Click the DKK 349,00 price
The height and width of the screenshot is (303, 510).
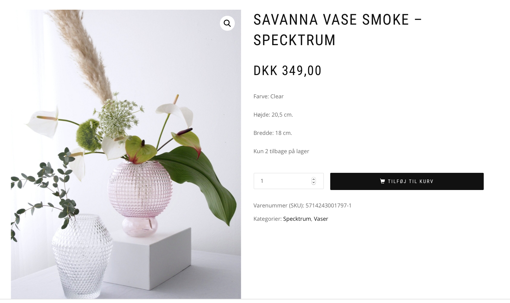pos(287,71)
